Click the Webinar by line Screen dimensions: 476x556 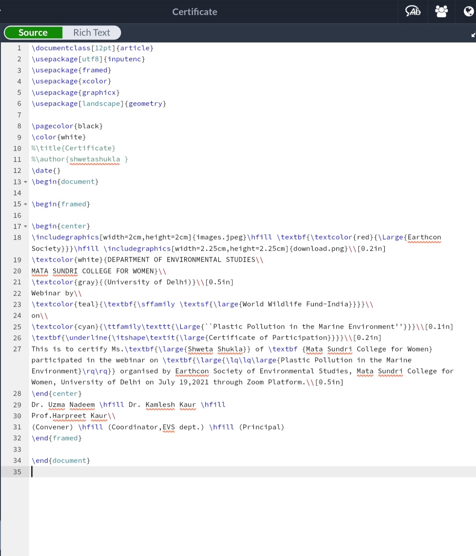tap(56, 293)
